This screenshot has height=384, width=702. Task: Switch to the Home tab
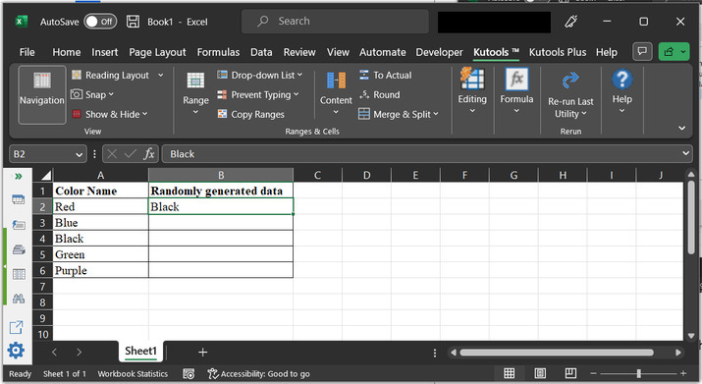[x=66, y=52]
